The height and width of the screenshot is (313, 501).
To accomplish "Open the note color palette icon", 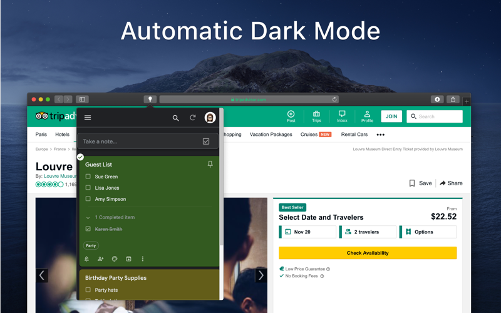I will tap(115, 259).
